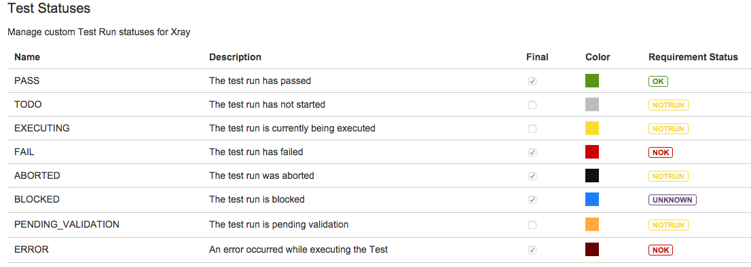
Task: Select the NOTRUN badge in TODO row
Action: [668, 104]
